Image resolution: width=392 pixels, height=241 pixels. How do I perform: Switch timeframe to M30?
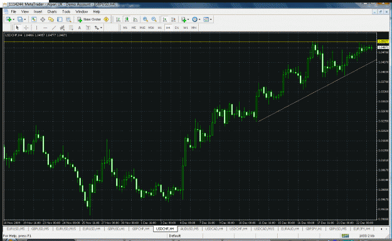pyautogui.click(x=151, y=28)
